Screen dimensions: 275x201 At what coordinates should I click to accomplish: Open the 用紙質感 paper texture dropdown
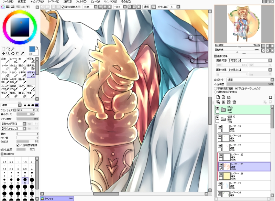click(270, 60)
